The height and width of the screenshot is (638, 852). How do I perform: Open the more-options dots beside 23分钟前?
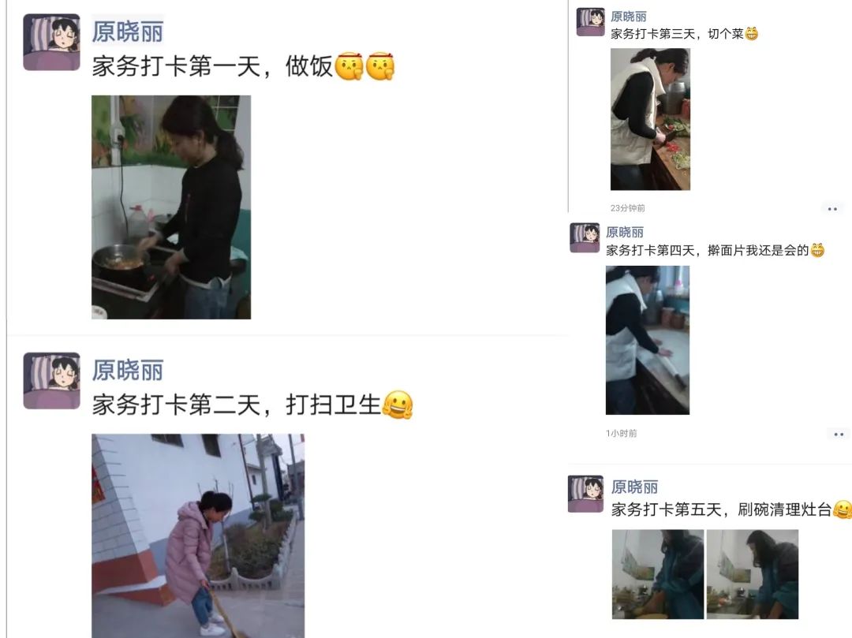tap(832, 209)
